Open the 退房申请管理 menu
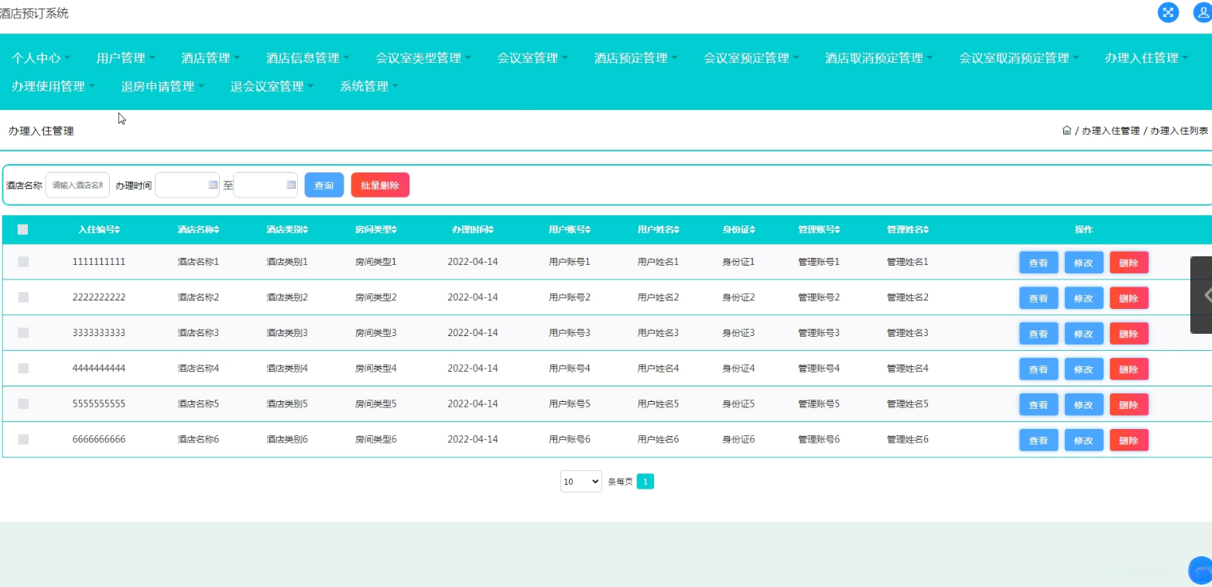 coord(163,87)
